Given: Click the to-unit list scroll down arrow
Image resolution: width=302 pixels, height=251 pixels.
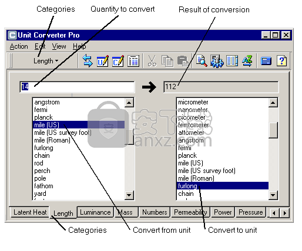Looking at the screenshot, I should point(273,195).
